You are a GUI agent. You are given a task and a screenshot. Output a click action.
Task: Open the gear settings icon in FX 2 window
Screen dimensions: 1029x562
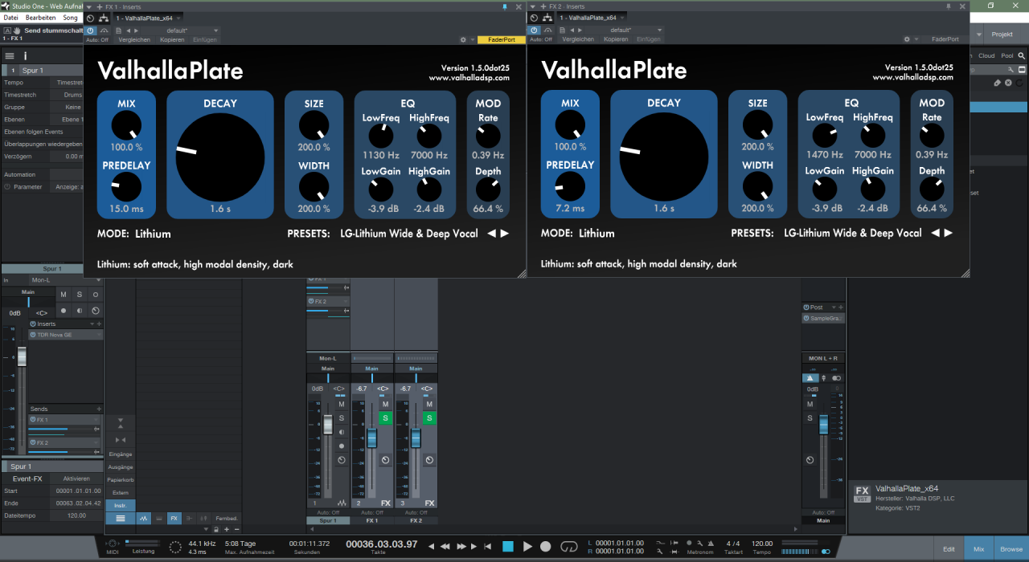click(907, 39)
